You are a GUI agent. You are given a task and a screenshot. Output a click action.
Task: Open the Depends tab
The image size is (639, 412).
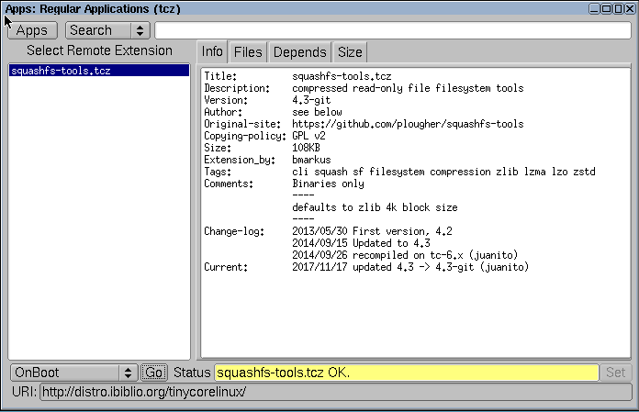299,52
